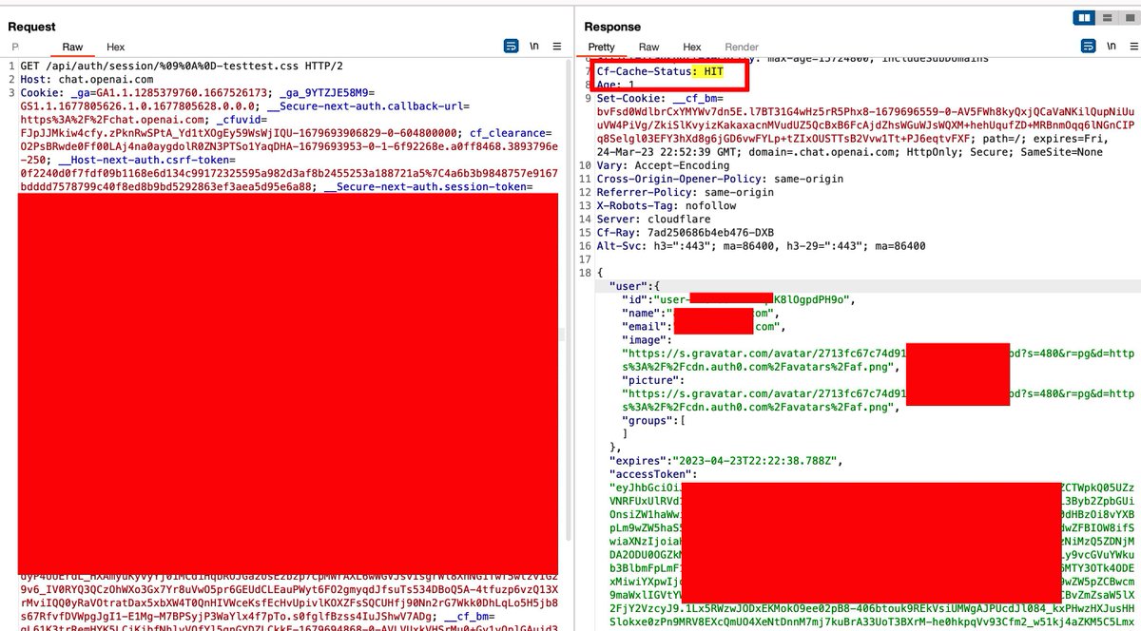The height and width of the screenshot is (631, 1141).
Task: Open the Pretty tab in Response
Action: point(602,48)
